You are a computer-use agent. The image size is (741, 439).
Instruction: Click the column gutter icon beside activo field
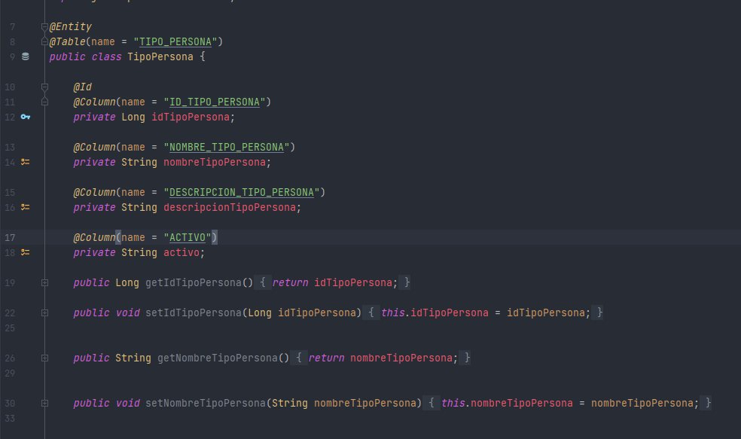(26, 252)
